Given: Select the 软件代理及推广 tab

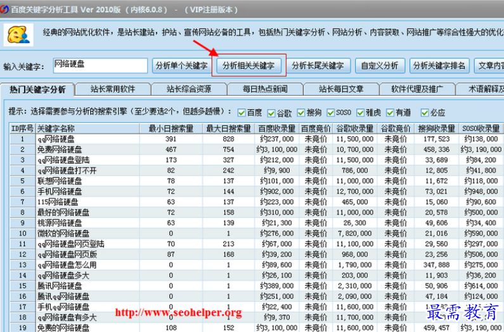Looking at the screenshot, I should (417, 89).
